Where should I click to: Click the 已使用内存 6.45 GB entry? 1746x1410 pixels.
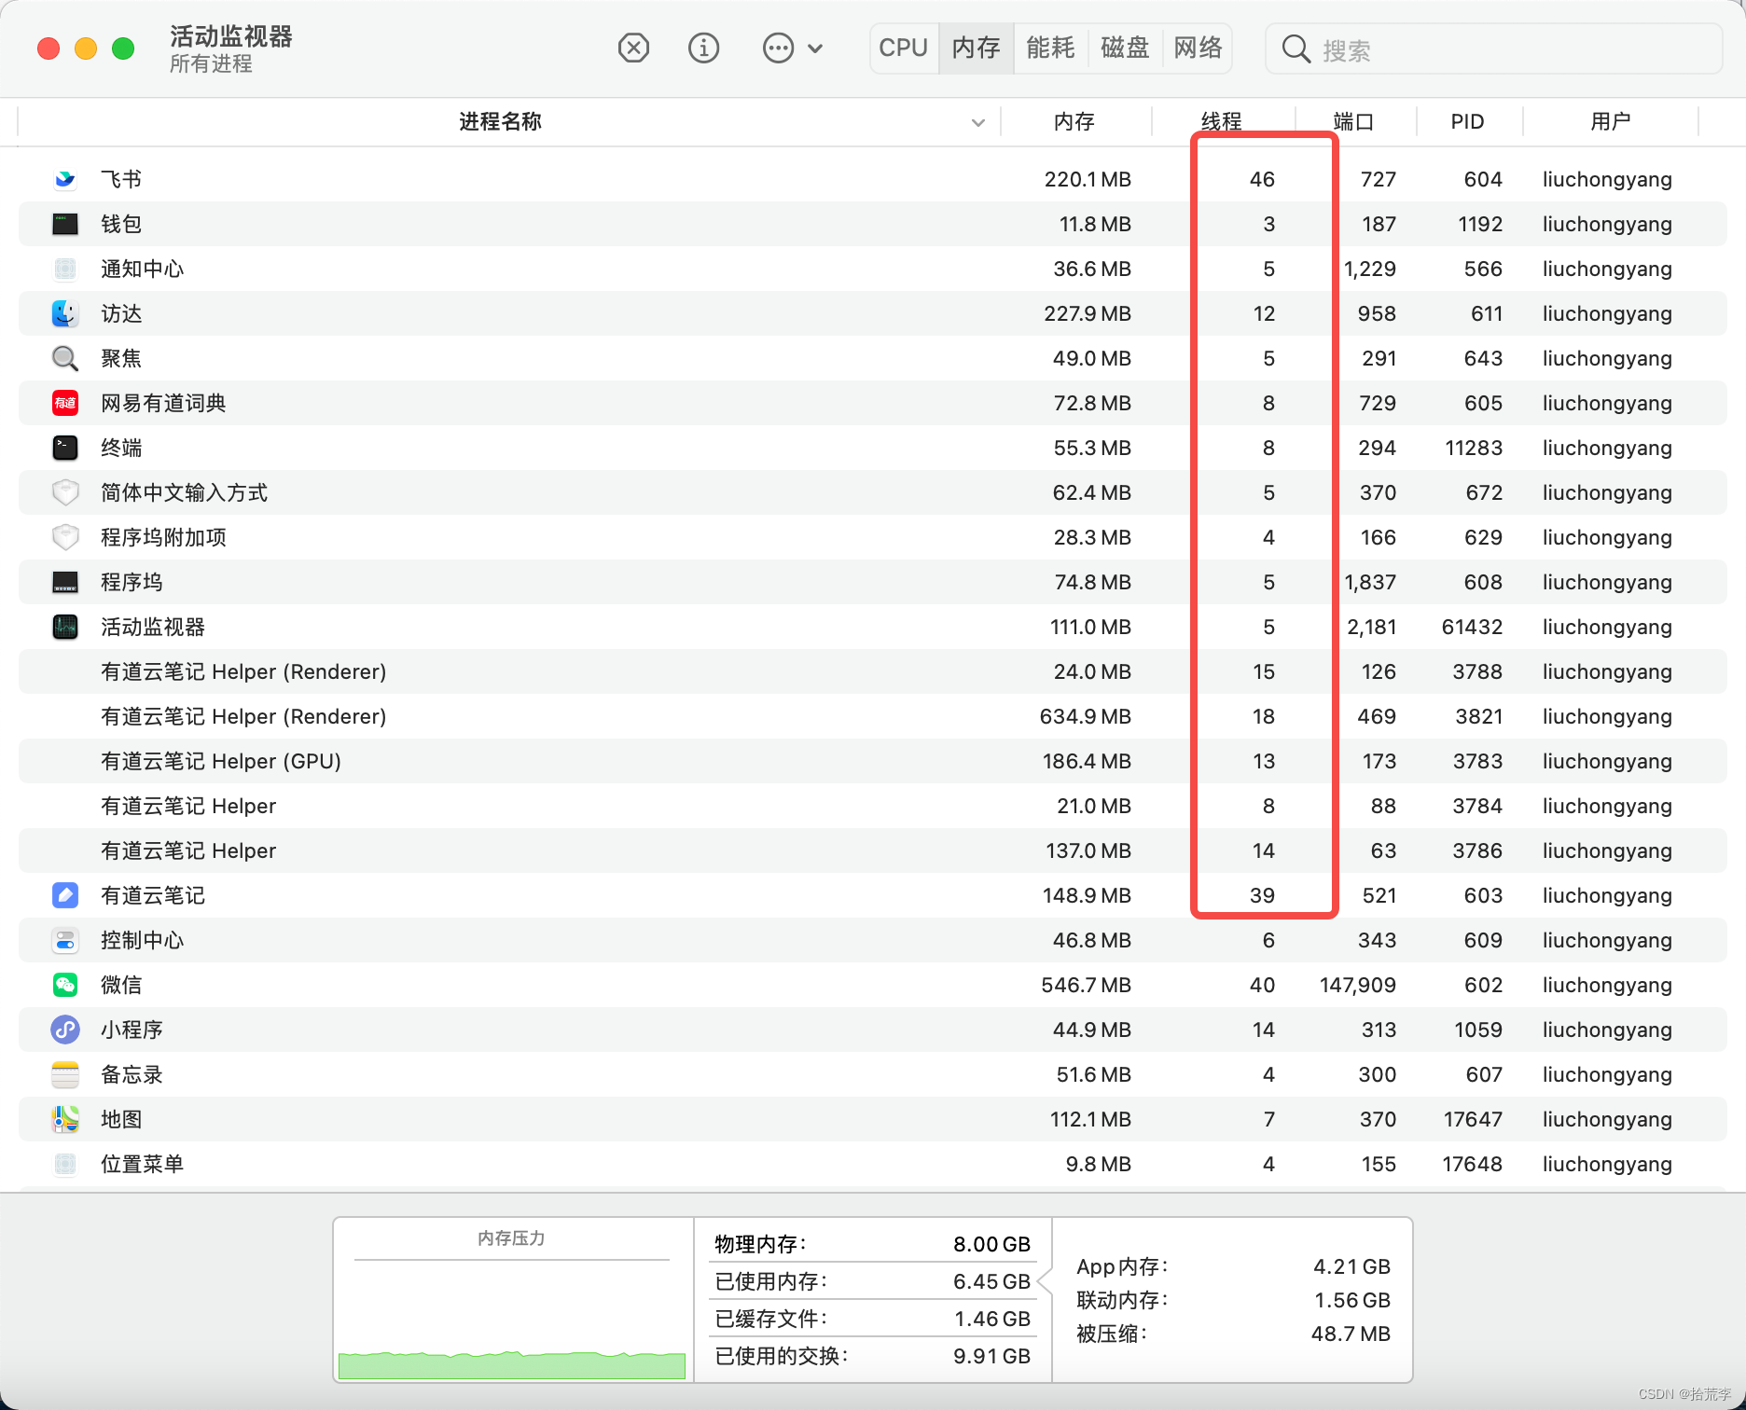point(873,1281)
